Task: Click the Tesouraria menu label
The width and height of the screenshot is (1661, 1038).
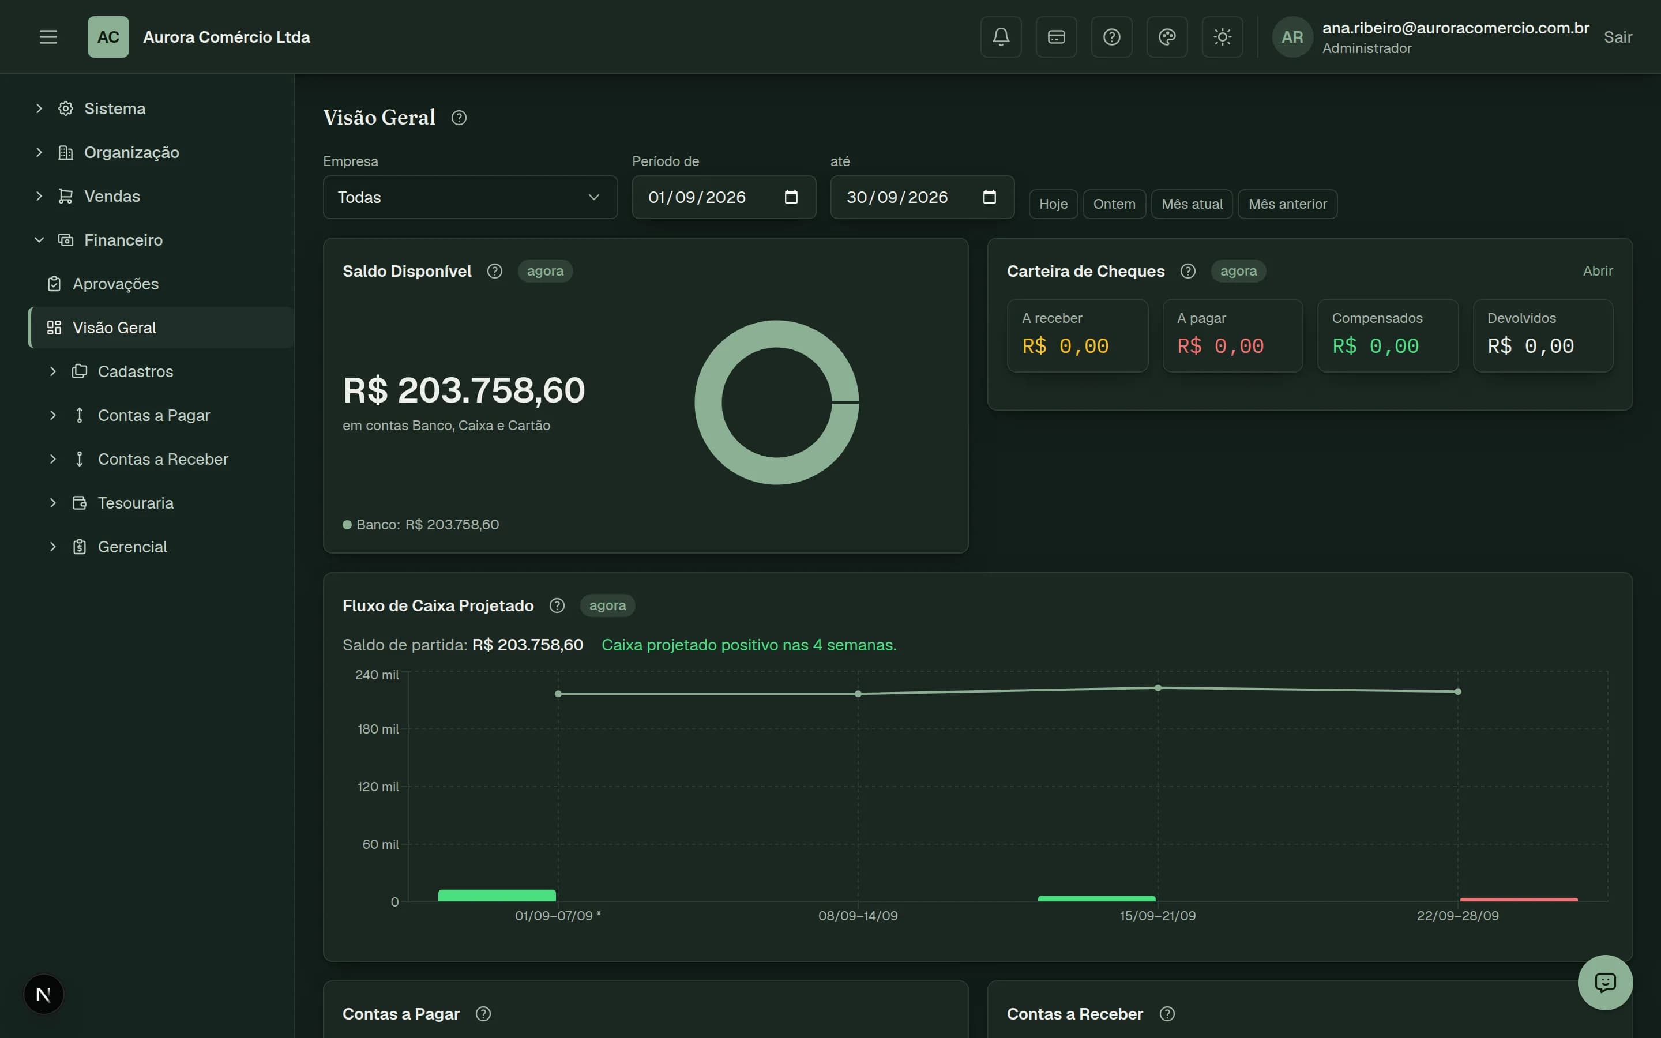Action: (136, 503)
